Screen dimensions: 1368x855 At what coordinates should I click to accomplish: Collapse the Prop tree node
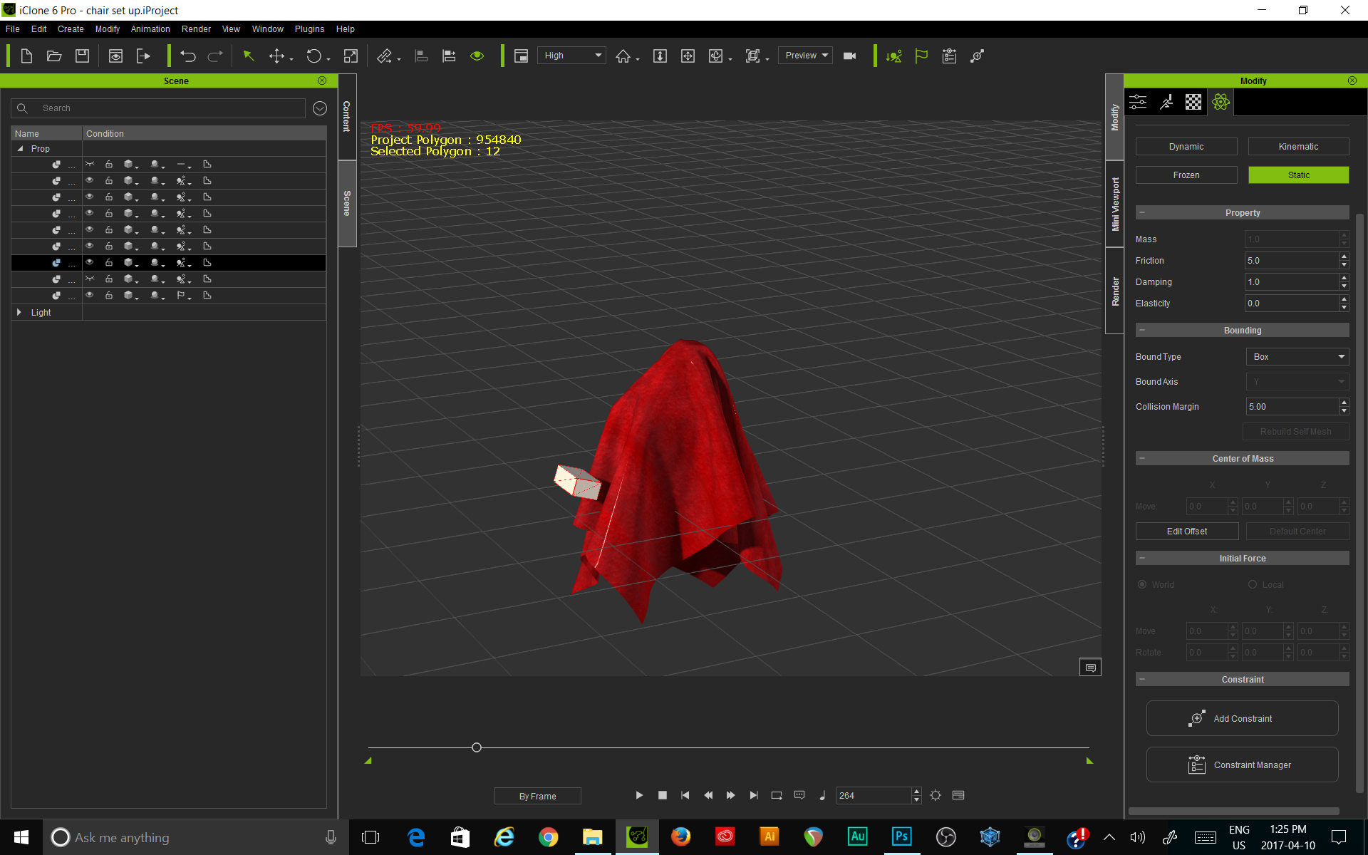click(20, 149)
